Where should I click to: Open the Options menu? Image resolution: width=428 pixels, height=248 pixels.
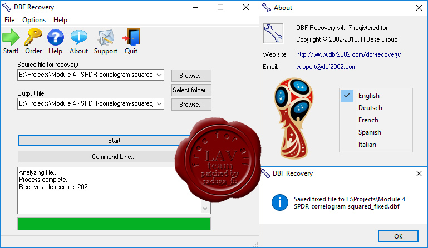[34, 20]
